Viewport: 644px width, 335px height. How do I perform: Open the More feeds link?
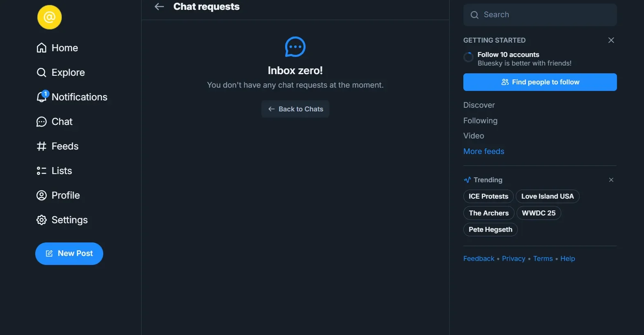coord(483,152)
